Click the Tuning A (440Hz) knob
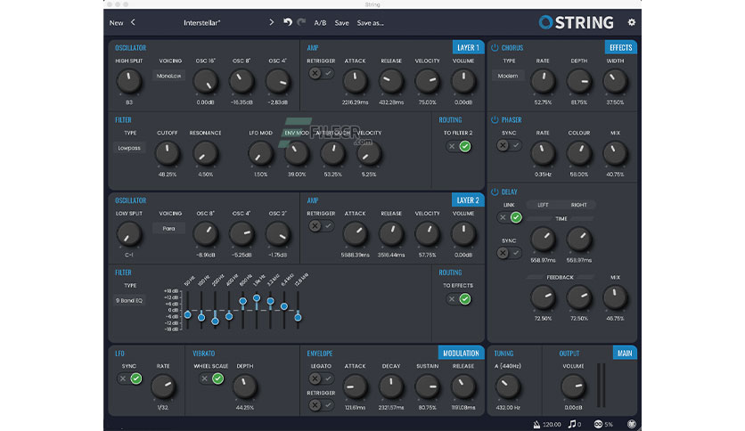The width and height of the screenshot is (745, 431). tap(507, 386)
